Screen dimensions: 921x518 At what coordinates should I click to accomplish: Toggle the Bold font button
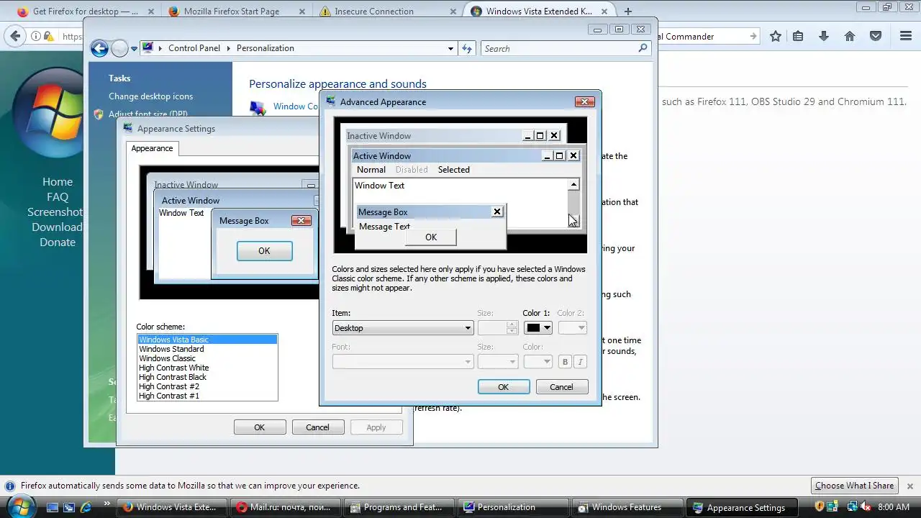(565, 362)
